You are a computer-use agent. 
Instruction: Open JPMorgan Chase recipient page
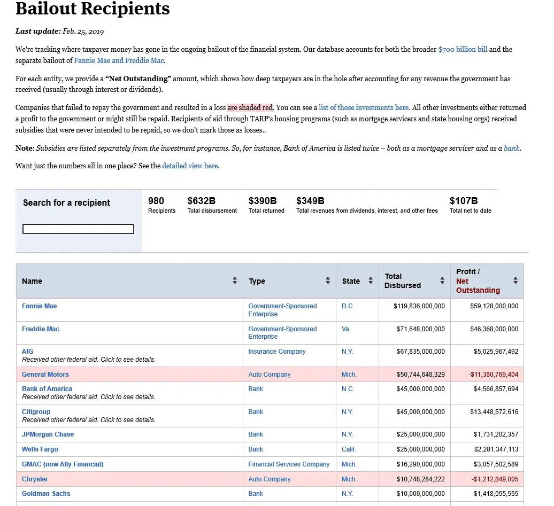[48, 434]
